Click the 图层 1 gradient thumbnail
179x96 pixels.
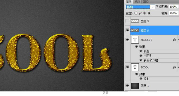pyautogui.click(x=135, y=86)
